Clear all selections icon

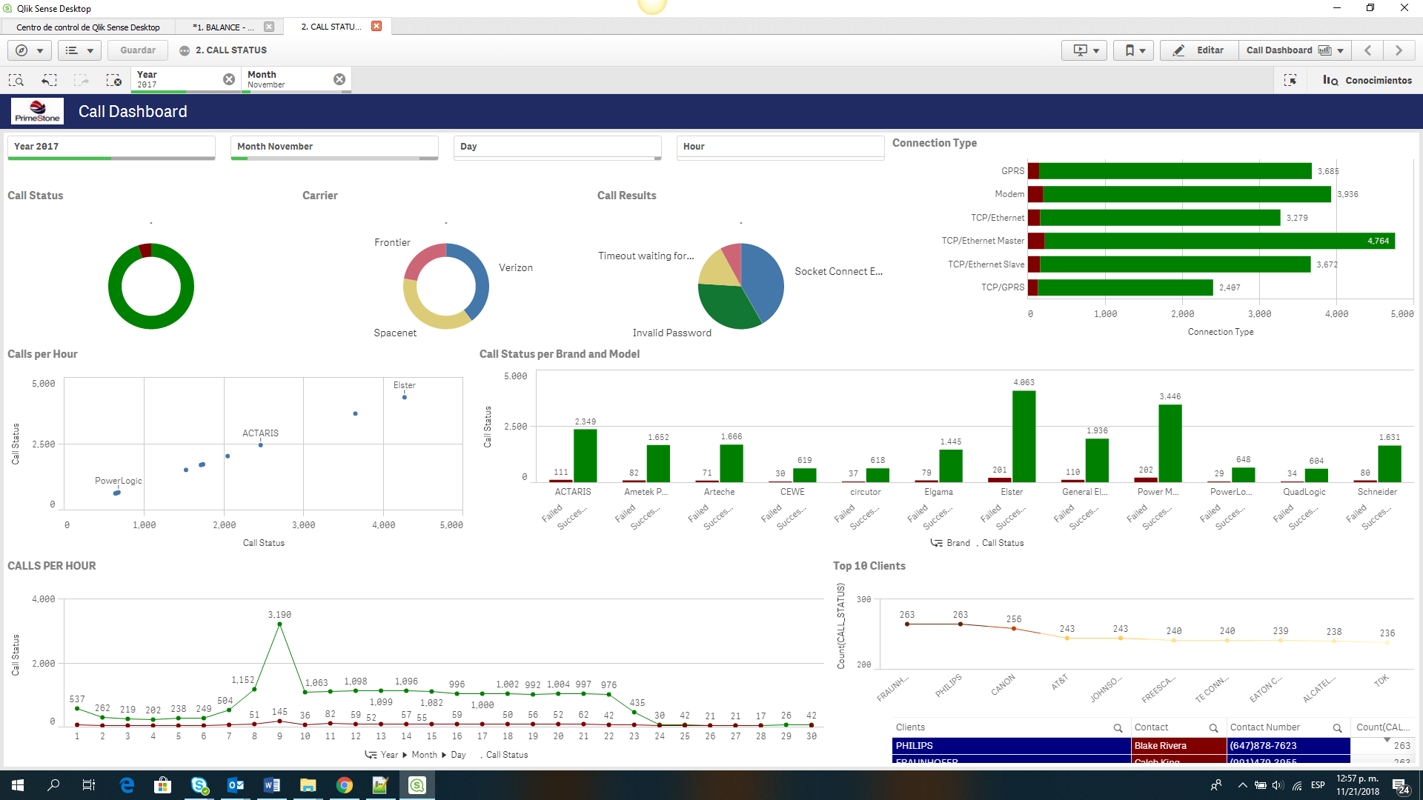(x=113, y=80)
